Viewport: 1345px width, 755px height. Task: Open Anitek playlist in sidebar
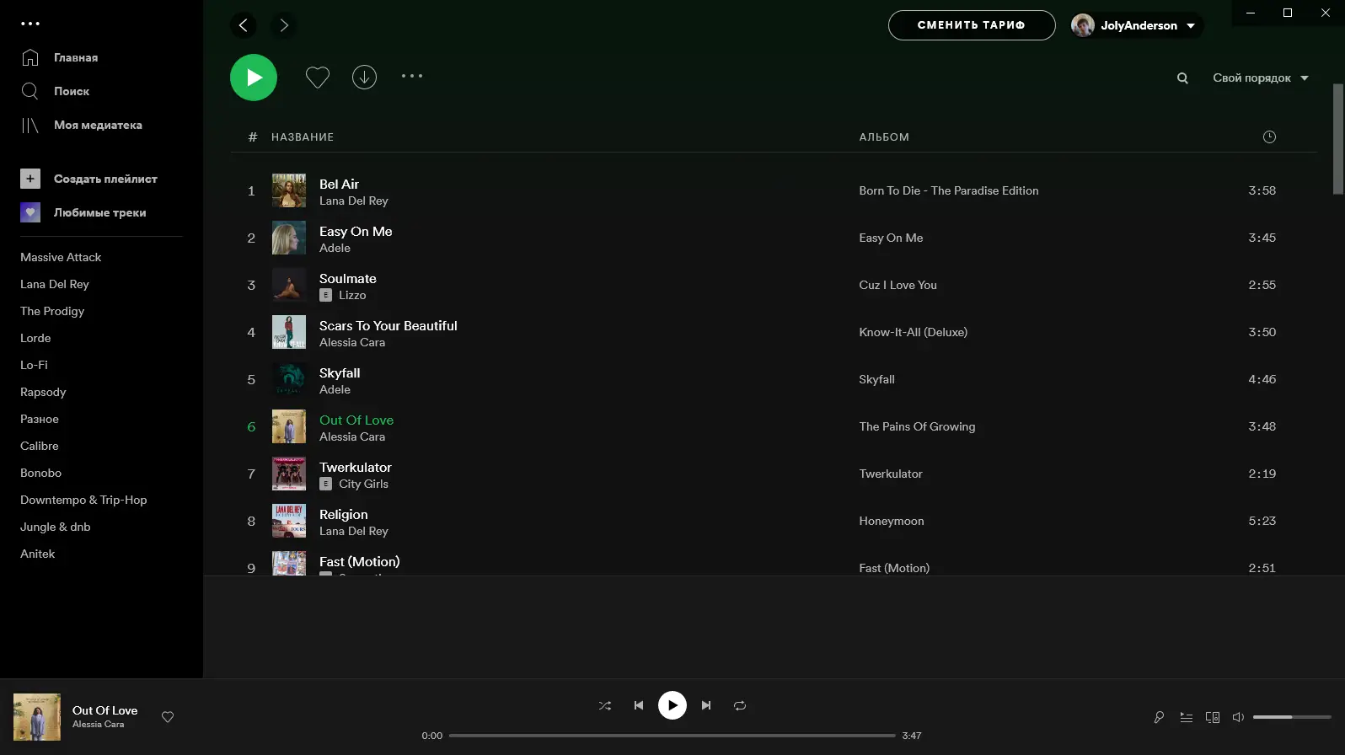tap(38, 554)
